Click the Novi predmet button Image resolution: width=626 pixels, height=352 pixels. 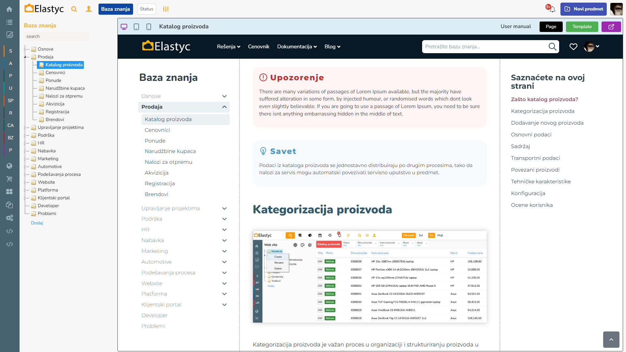(583, 9)
